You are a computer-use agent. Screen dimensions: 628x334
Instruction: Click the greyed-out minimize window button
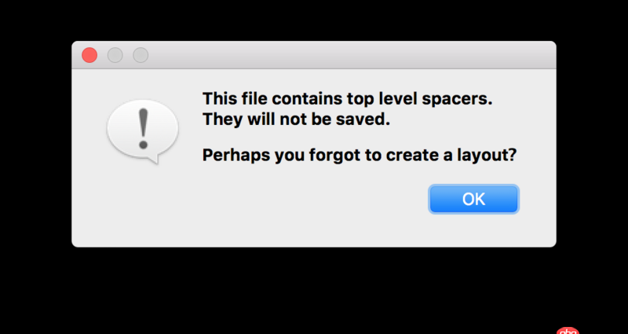point(115,55)
